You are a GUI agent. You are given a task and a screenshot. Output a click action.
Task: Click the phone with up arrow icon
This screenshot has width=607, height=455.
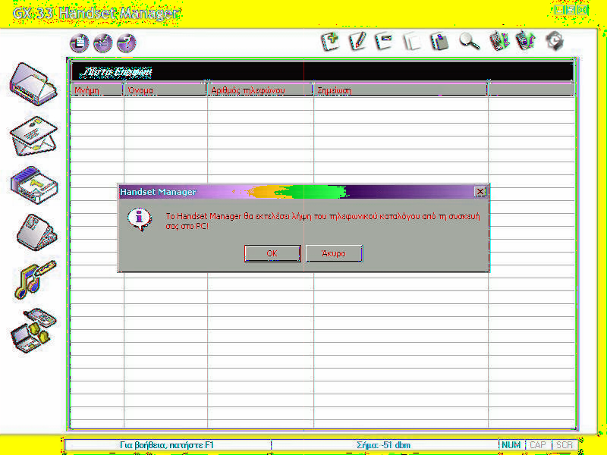click(526, 42)
